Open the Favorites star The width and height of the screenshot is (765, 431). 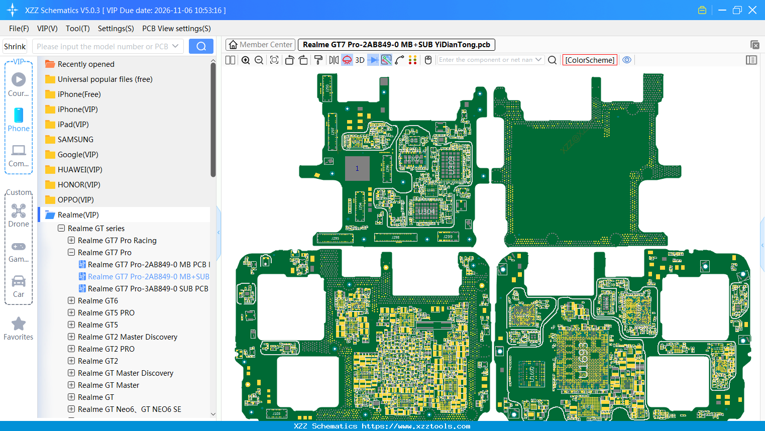(19, 329)
